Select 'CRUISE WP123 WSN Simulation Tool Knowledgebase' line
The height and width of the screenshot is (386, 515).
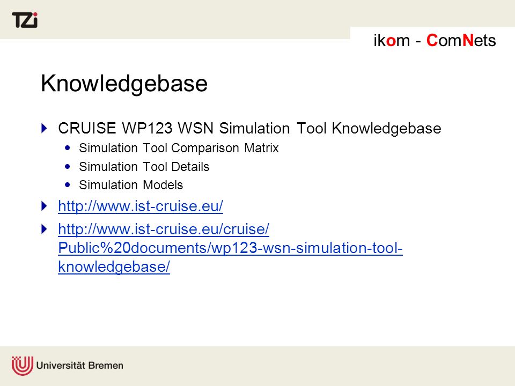tap(249, 128)
